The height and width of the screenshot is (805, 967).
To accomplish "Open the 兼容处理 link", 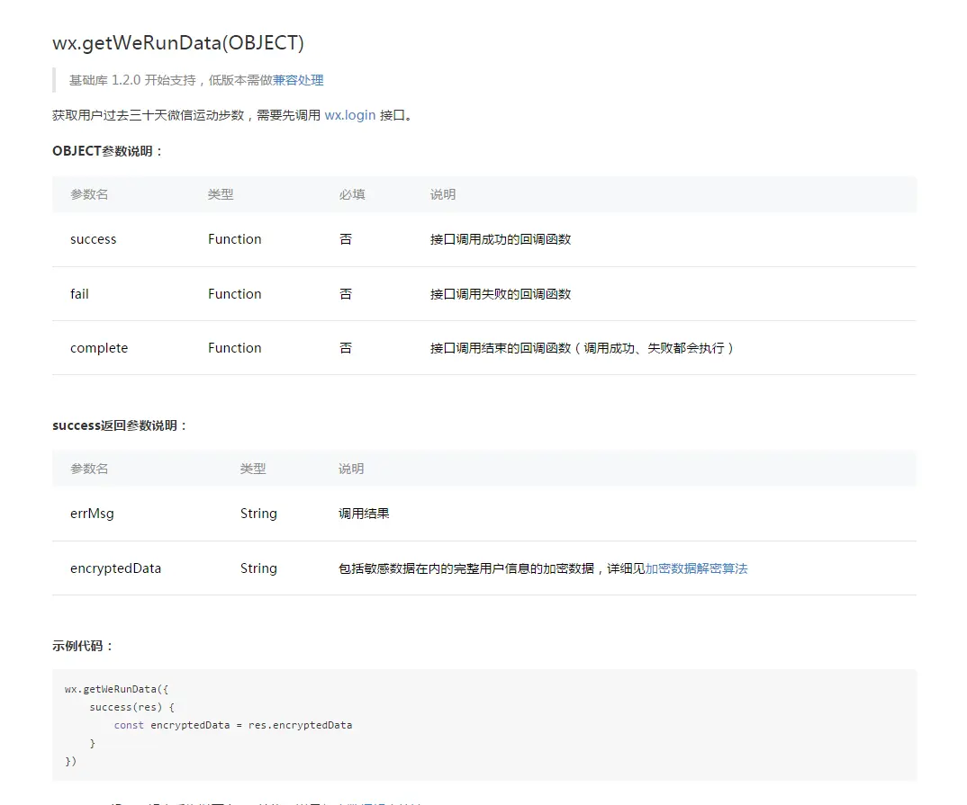I will point(298,80).
